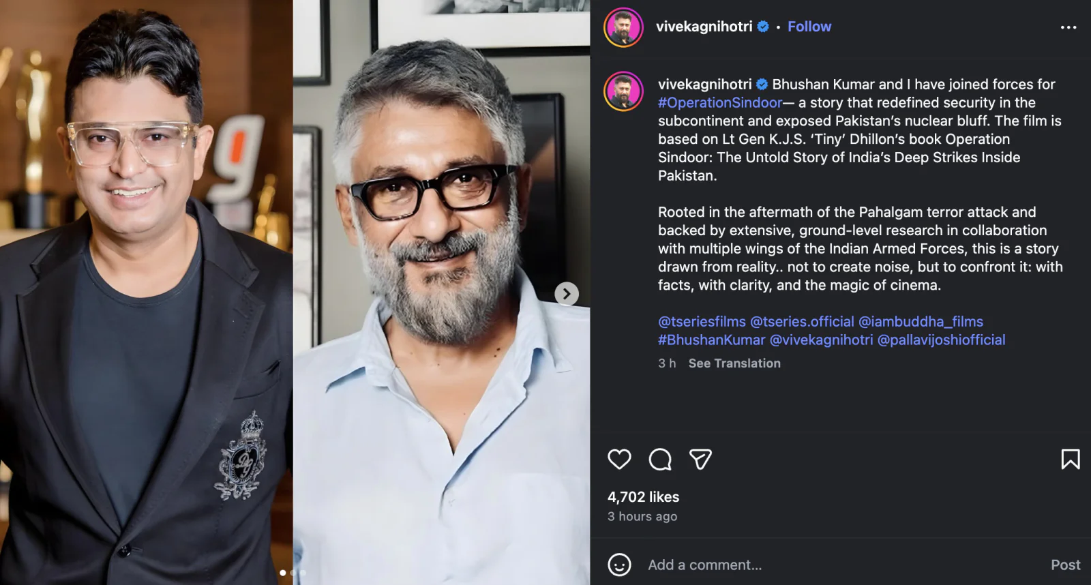This screenshot has width=1091, height=585.
Task: Open the #OperationSindoor hashtag page
Action: click(719, 102)
